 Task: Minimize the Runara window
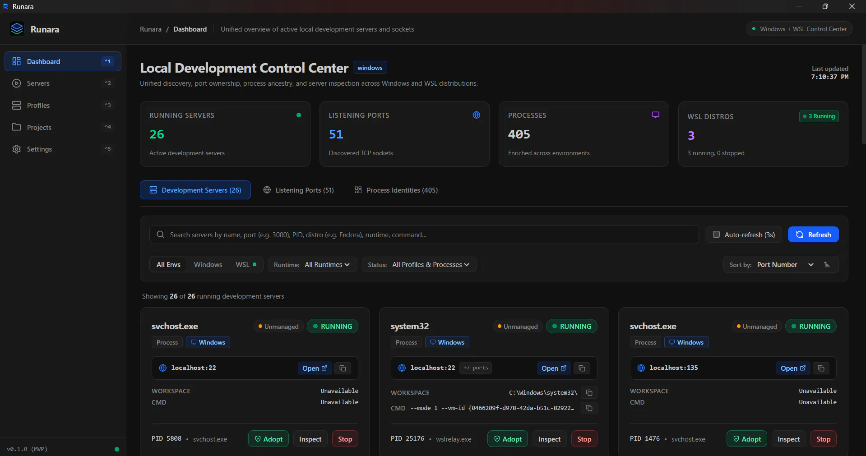tap(799, 6)
